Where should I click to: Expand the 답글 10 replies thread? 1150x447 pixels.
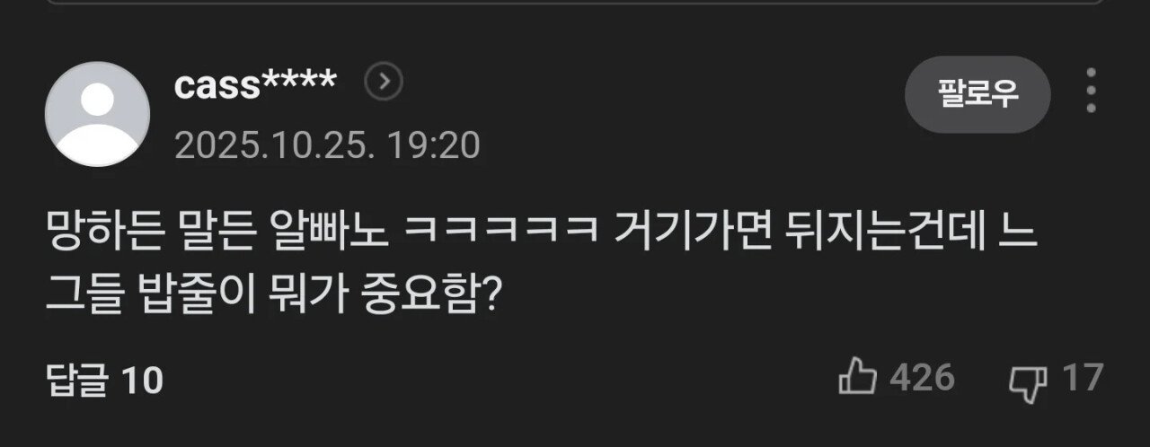pos(104,381)
